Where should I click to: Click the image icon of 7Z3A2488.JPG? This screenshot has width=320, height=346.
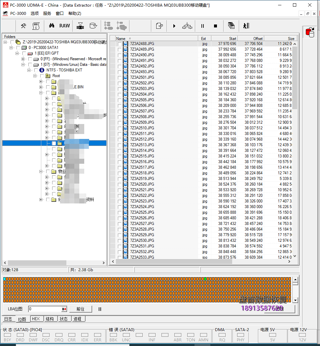pos(125,44)
